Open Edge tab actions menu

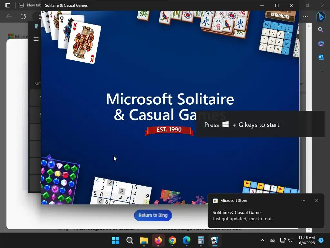(8, 5)
